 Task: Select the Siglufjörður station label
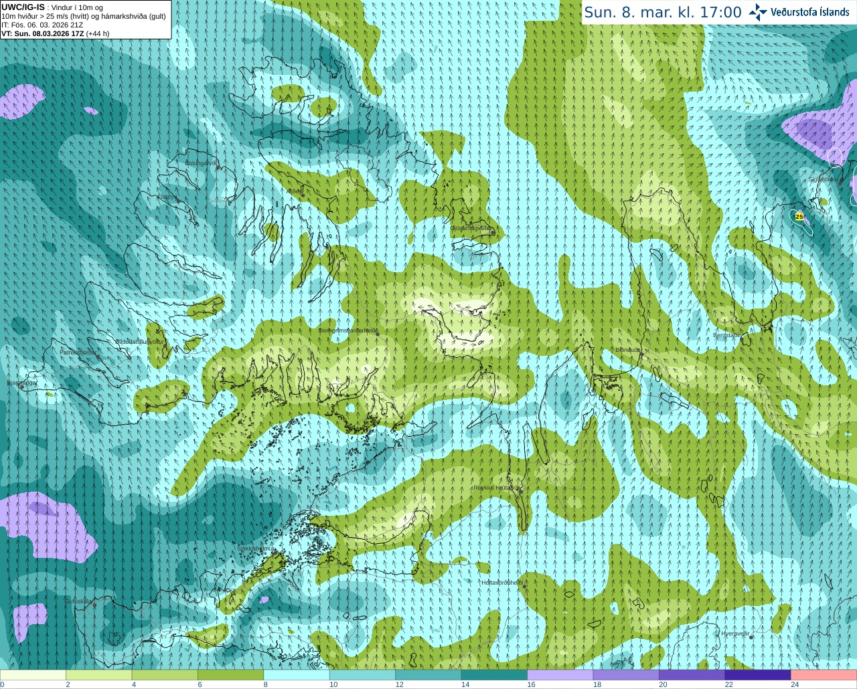(823, 179)
